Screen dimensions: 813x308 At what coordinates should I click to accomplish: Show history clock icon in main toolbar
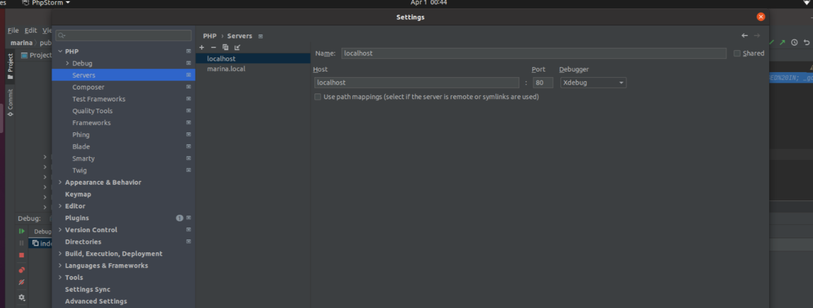[794, 42]
